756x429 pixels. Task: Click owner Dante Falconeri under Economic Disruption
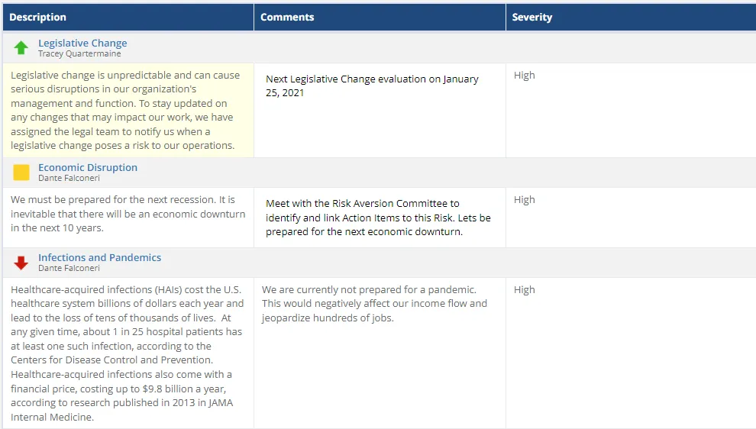[69, 178]
